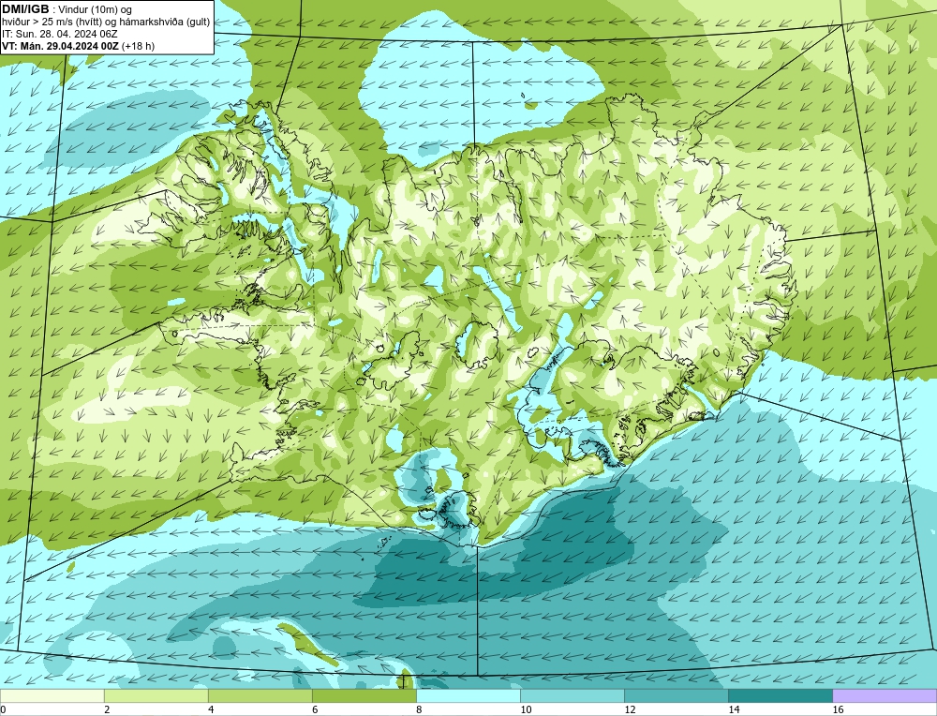Click the legend scale label '4'
The height and width of the screenshot is (716, 937).
click(211, 709)
